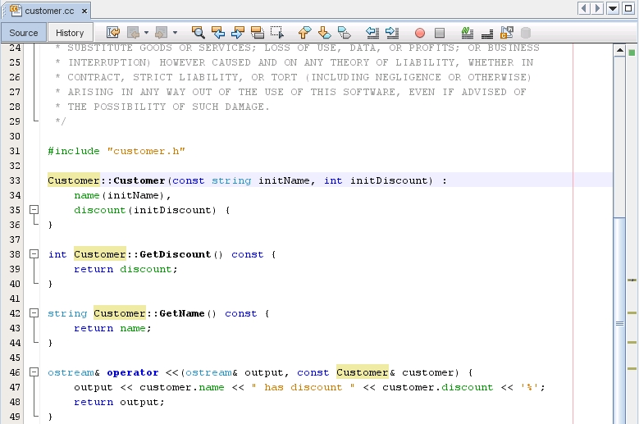Collapse GetName function fold at line 42
Viewport: 639px width, 424px height.
tap(34, 313)
